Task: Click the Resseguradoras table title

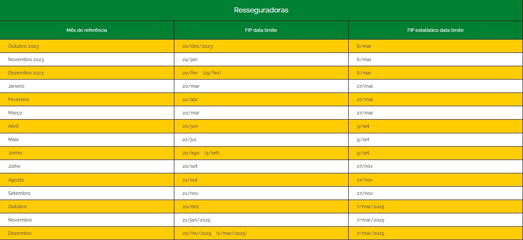Action: [261, 10]
